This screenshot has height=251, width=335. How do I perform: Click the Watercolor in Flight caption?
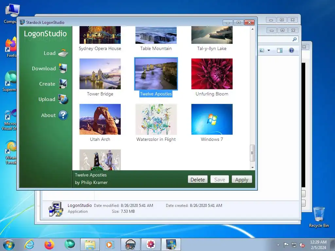[x=156, y=139]
